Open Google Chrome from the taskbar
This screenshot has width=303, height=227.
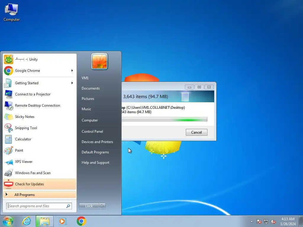(81, 221)
